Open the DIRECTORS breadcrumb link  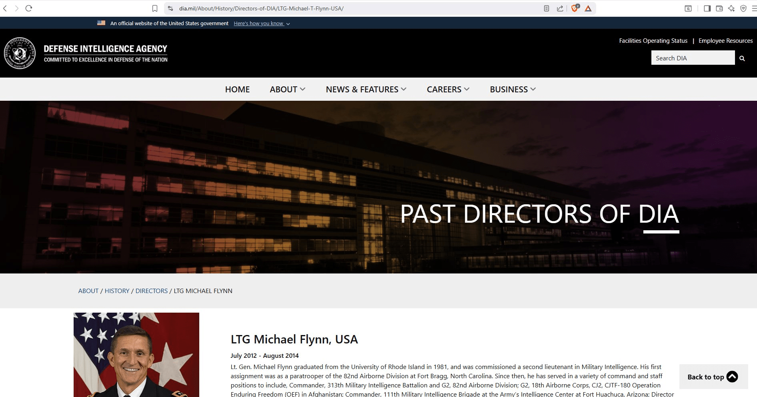[x=152, y=291]
